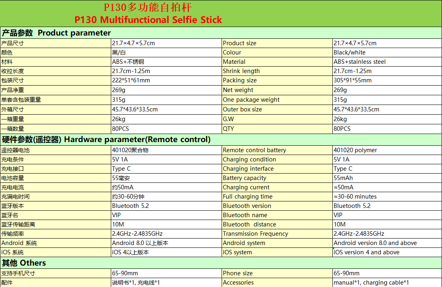Select the Product size label cell
Screen dimensions: 442x287
coord(277,43)
